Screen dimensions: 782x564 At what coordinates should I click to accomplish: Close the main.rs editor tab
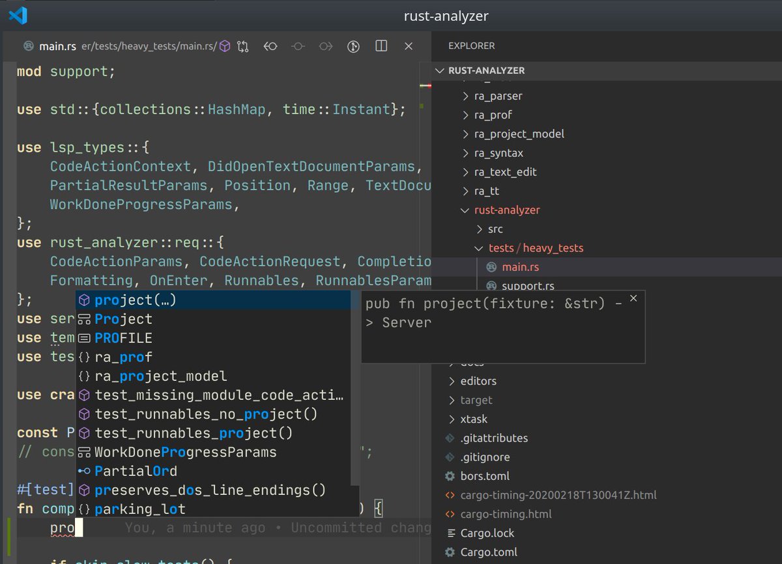pyautogui.click(x=409, y=46)
